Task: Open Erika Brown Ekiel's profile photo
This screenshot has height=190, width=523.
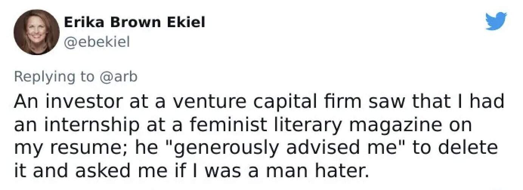Action: [36, 32]
